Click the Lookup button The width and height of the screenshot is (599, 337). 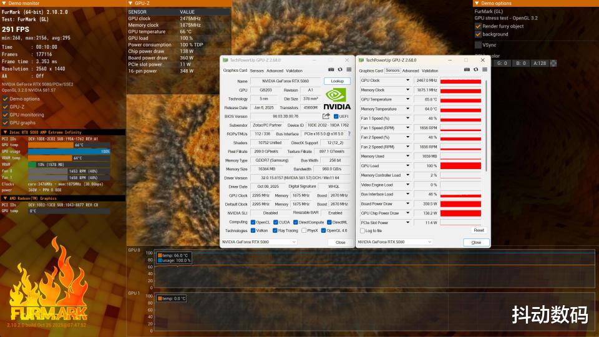[x=337, y=81]
